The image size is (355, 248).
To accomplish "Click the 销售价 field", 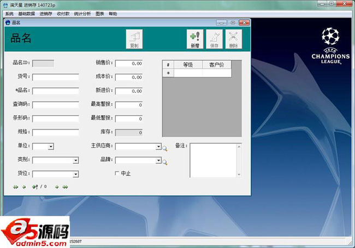I will click(x=129, y=63).
